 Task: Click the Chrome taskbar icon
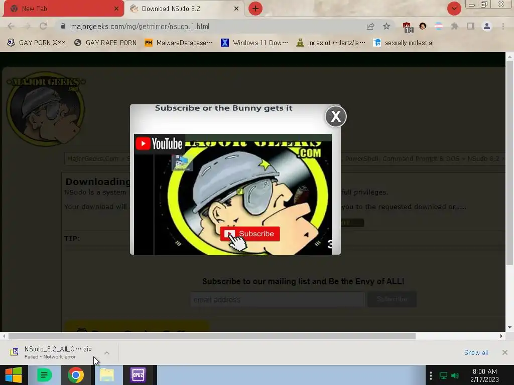(x=75, y=375)
